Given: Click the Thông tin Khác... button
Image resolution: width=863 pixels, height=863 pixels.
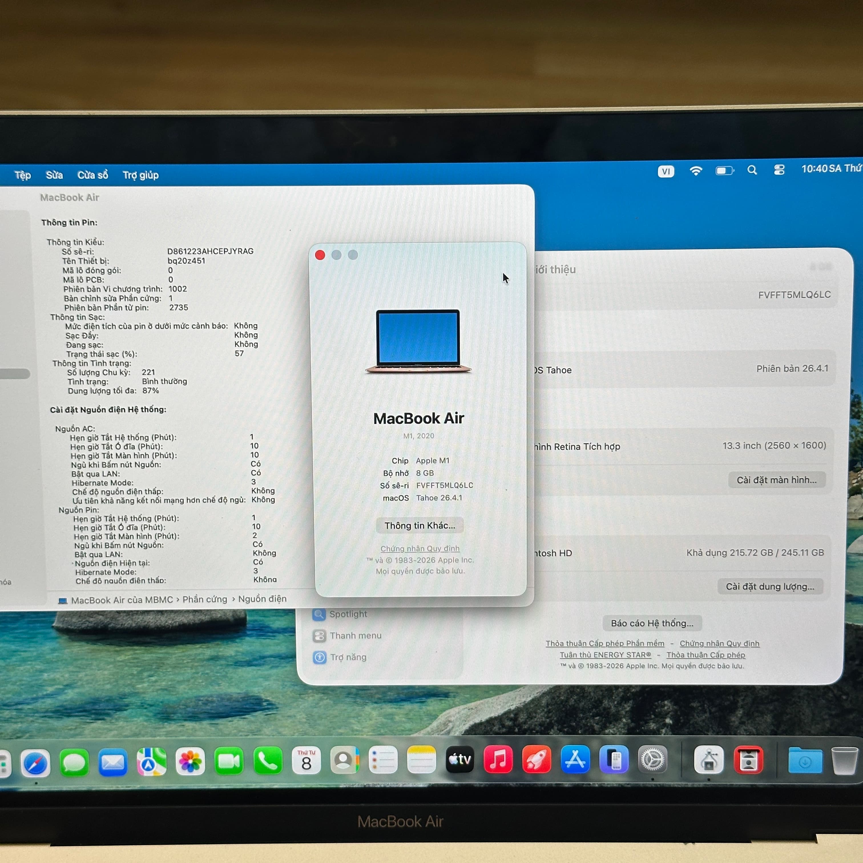Looking at the screenshot, I should coord(420,526).
